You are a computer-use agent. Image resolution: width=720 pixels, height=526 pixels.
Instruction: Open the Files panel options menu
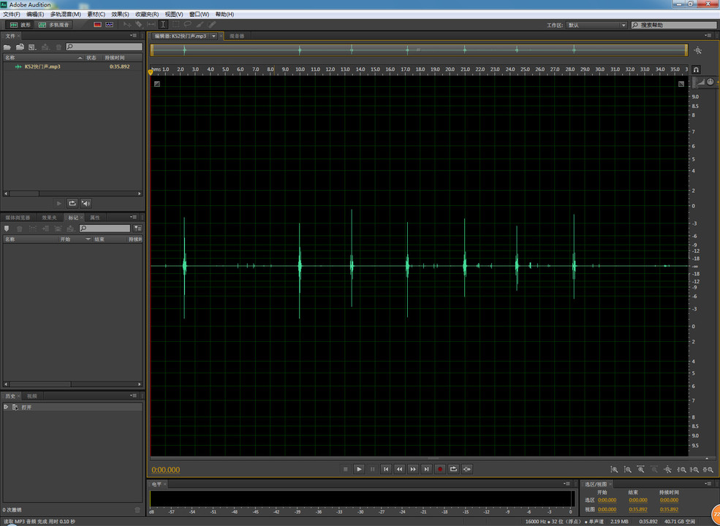pos(134,35)
